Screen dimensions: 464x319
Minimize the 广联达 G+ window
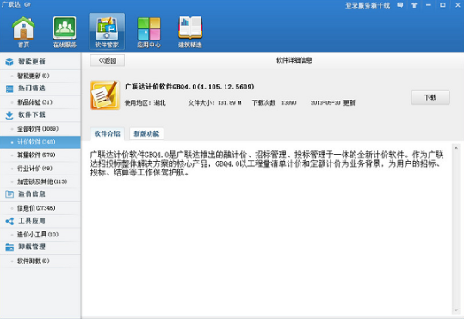tap(428, 5)
